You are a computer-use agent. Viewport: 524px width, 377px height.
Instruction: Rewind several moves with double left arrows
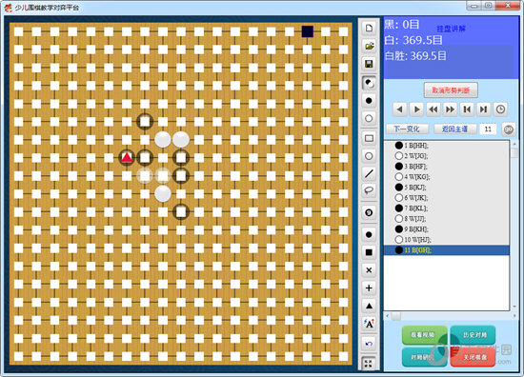tap(433, 109)
